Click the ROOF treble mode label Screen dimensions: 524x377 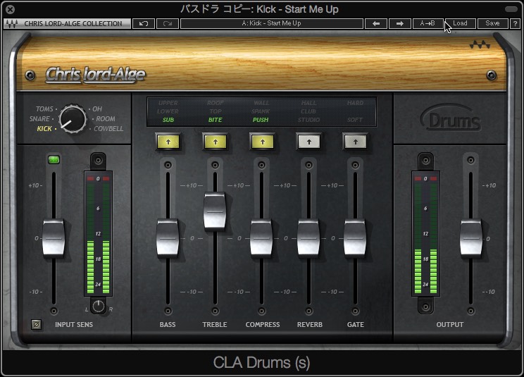(x=216, y=103)
